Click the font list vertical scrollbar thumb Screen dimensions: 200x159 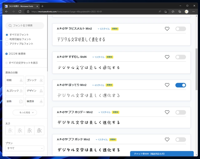point(197,69)
